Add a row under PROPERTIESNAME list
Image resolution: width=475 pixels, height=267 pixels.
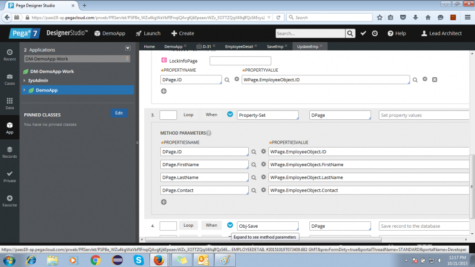click(164, 202)
